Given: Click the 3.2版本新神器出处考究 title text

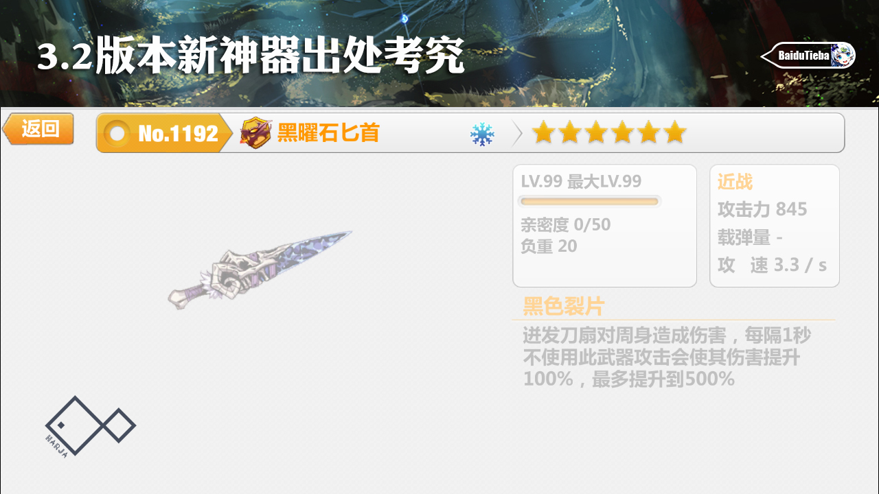Looking at the screenshot, I should coord(251,57).
